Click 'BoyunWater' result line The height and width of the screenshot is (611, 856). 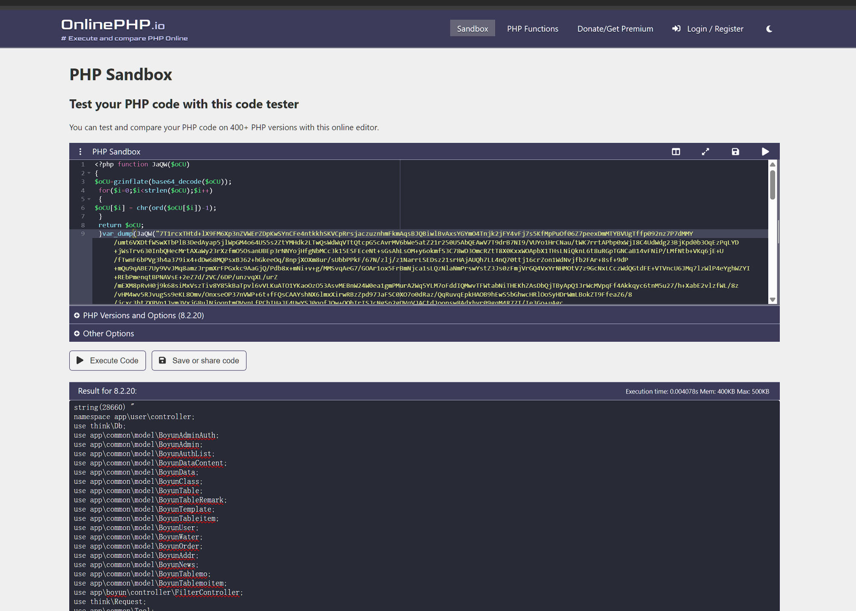(138, 537)
